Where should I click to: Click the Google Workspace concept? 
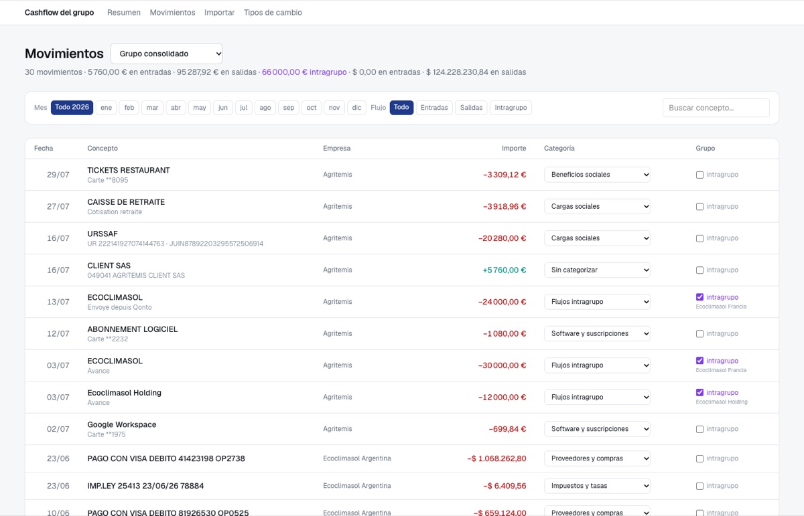point(122,425)
